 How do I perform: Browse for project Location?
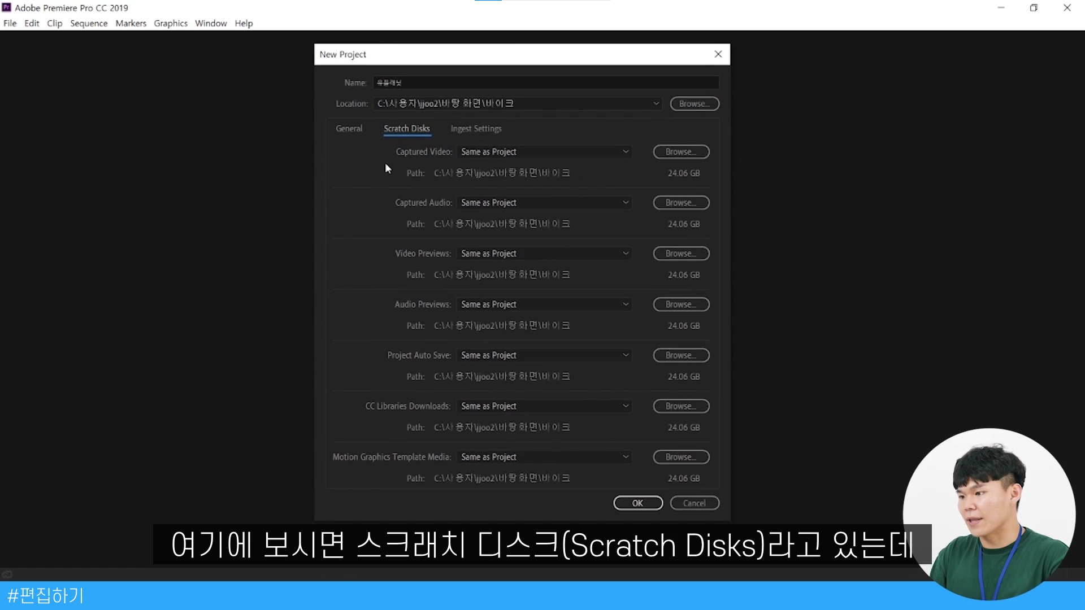coord(695,104)
